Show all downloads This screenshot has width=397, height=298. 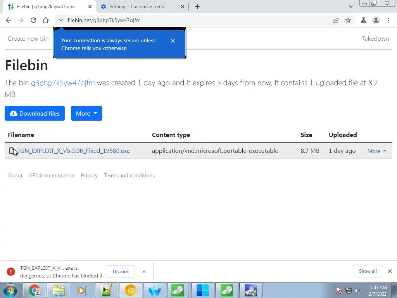pos(368,271)
